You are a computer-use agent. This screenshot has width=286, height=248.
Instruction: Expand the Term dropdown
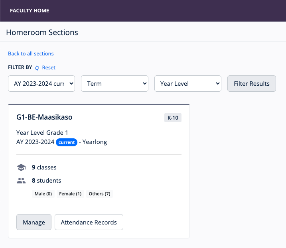click(114, 84)
